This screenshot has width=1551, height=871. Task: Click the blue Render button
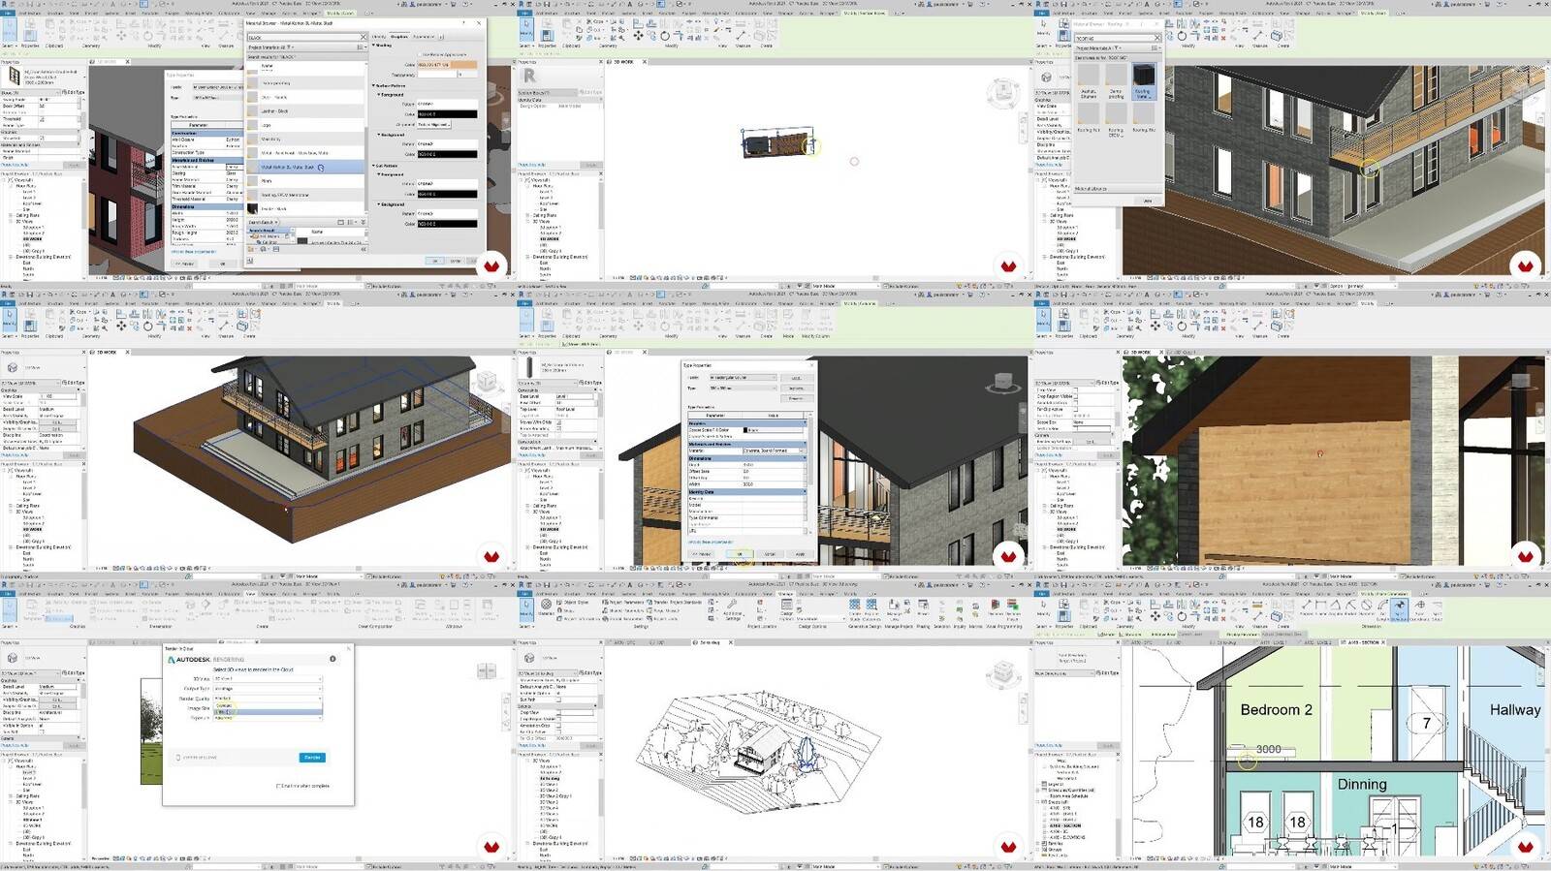(312, 758)
